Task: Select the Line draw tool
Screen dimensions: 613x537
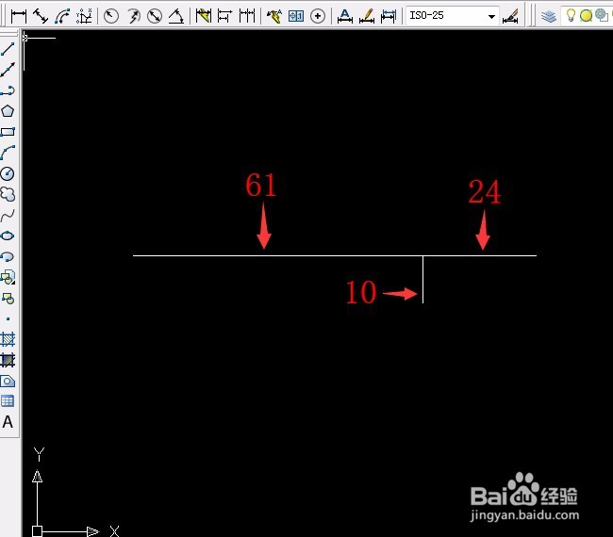Action: (x=8, y=49)
